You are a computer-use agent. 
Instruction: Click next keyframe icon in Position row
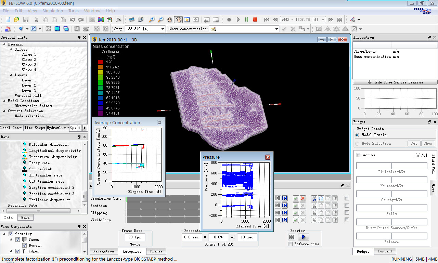coord(285,206)
